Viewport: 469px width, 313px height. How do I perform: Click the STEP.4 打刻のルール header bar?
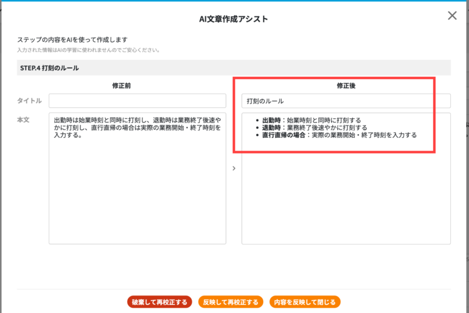point(233,68)
